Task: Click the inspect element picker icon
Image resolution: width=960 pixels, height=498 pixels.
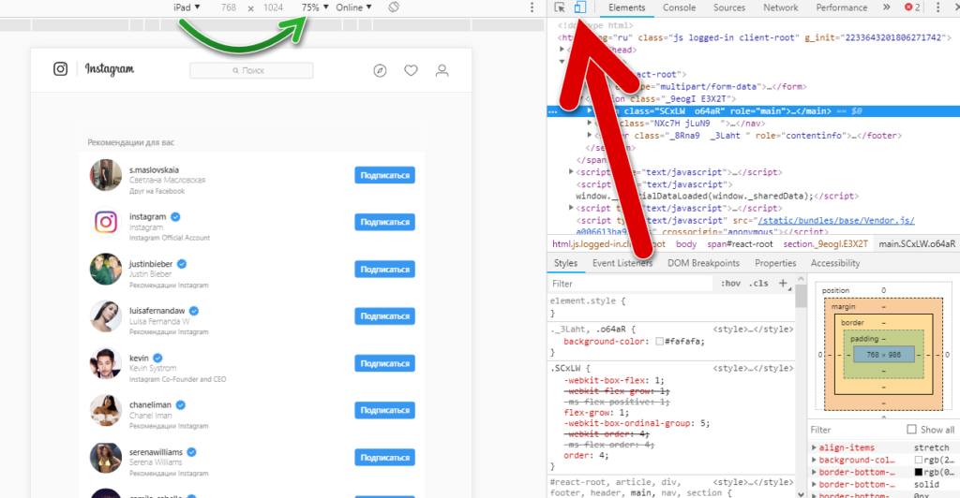Action: pos(560,7)
